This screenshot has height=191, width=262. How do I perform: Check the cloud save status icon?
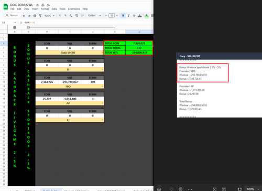click(x=48, y=5)
